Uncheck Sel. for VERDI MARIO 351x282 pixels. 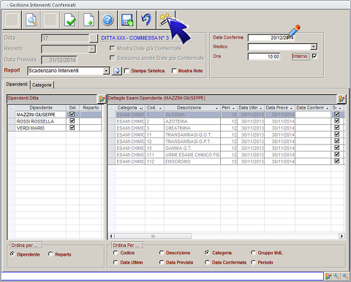[x=72, y=127]
